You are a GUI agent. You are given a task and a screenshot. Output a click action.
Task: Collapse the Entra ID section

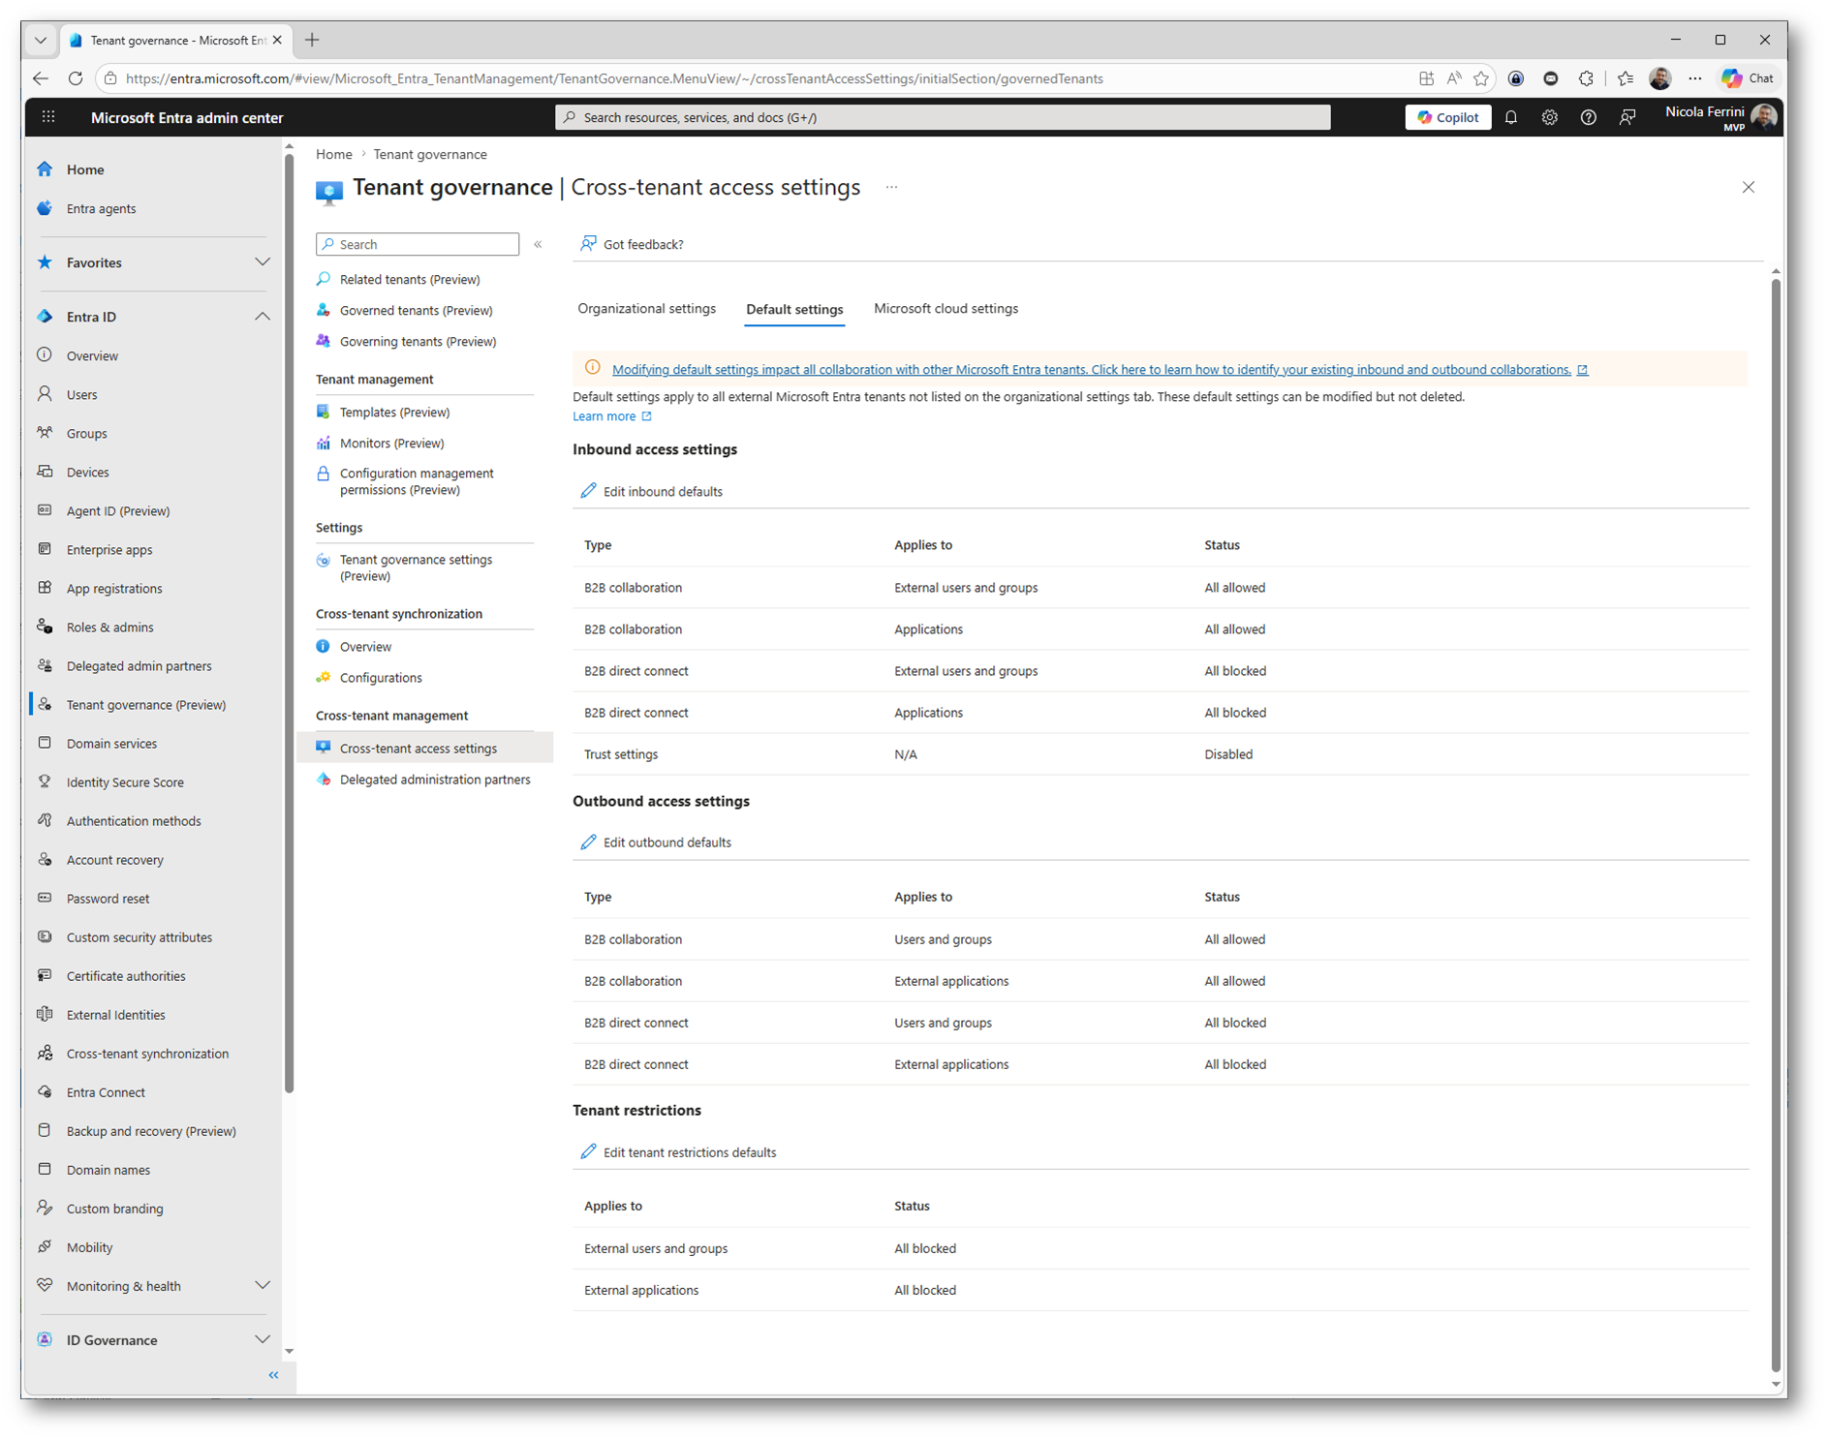click(x=262, y=317)
